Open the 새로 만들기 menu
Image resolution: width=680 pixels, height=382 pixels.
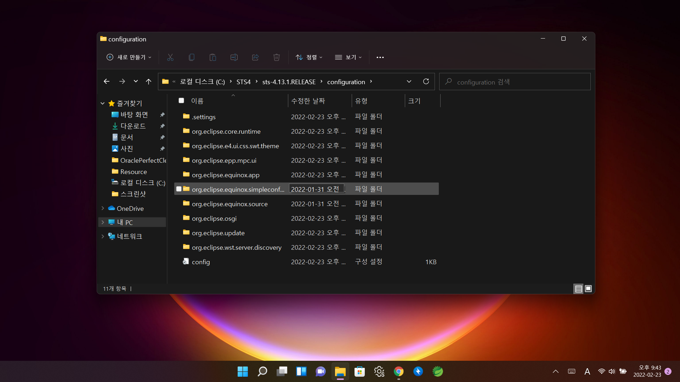click(x=129, y=57)
